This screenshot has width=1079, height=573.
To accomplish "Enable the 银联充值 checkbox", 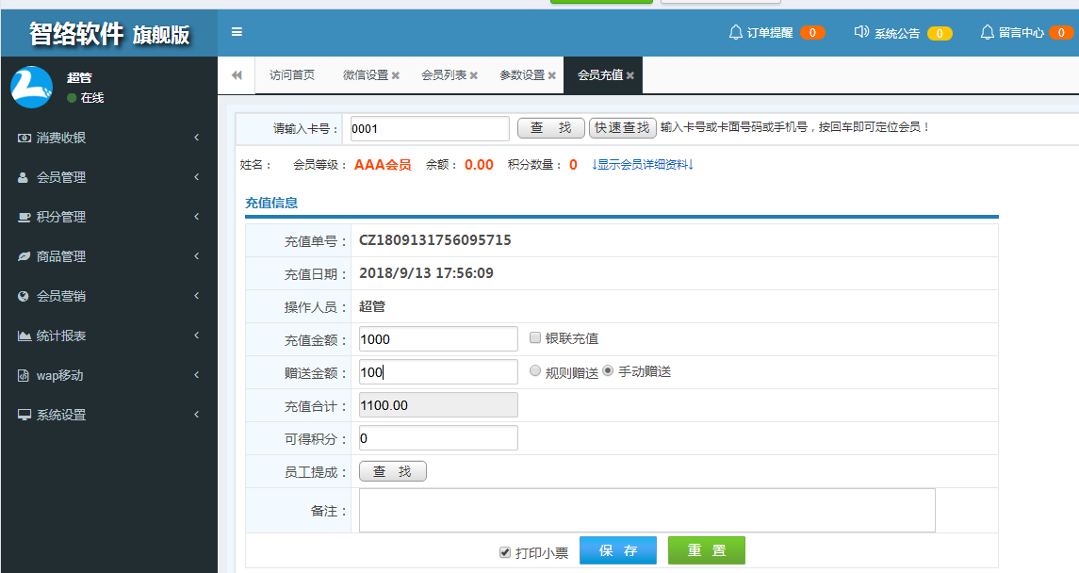I will click(535, 337).
